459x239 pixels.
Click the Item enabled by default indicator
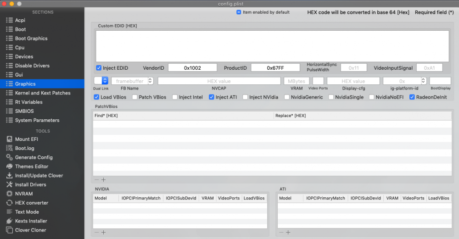[x=239, y=12]
